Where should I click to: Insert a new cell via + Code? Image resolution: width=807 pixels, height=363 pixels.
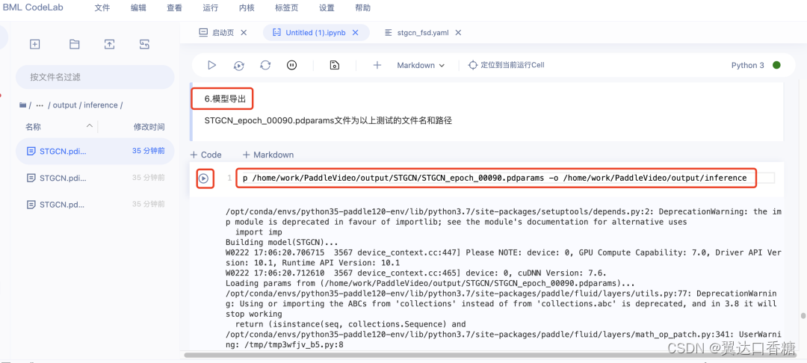click(206, 155)
